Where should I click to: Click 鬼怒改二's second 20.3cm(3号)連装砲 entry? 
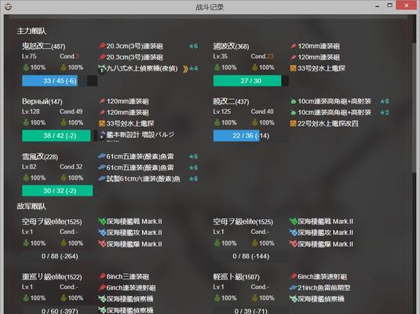coord(131,57)
